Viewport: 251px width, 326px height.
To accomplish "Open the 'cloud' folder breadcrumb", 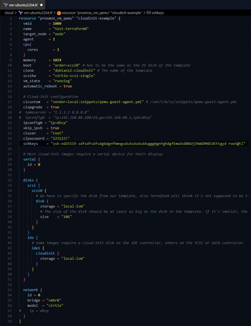I will pyautogui.click(x=9, y=13).
